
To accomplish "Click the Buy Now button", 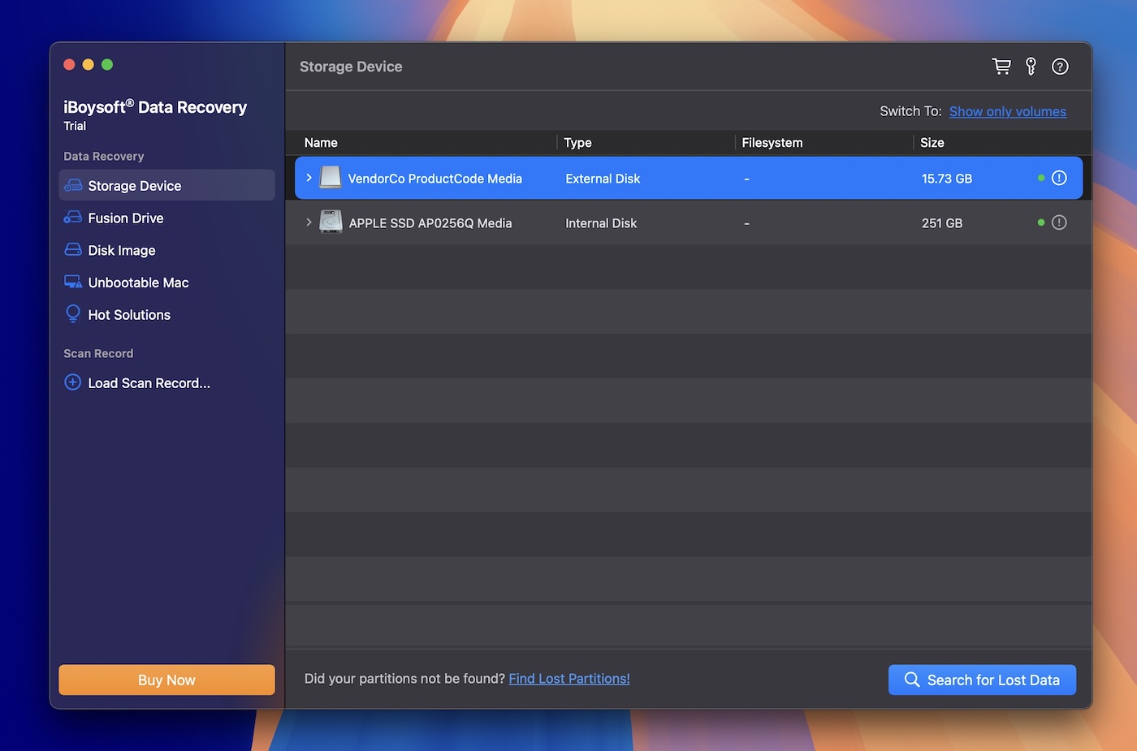I will pyautogui.click(x=166, y=680).
